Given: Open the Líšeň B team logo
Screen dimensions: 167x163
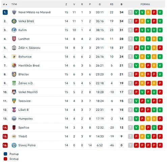Looking at the screenshot, I should [x=14, y=110].
